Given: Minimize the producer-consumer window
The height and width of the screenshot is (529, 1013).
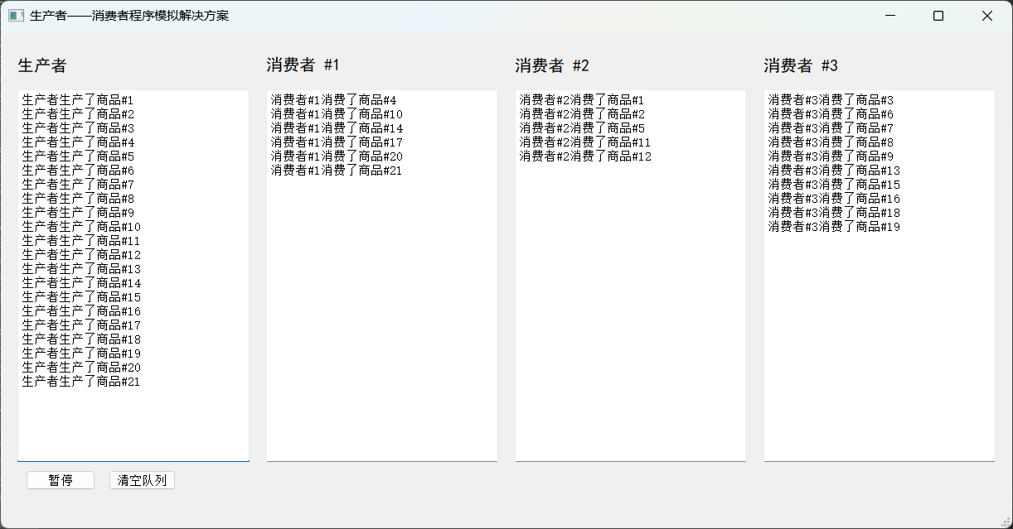Looking at the screenshot, I should (890, 16).
